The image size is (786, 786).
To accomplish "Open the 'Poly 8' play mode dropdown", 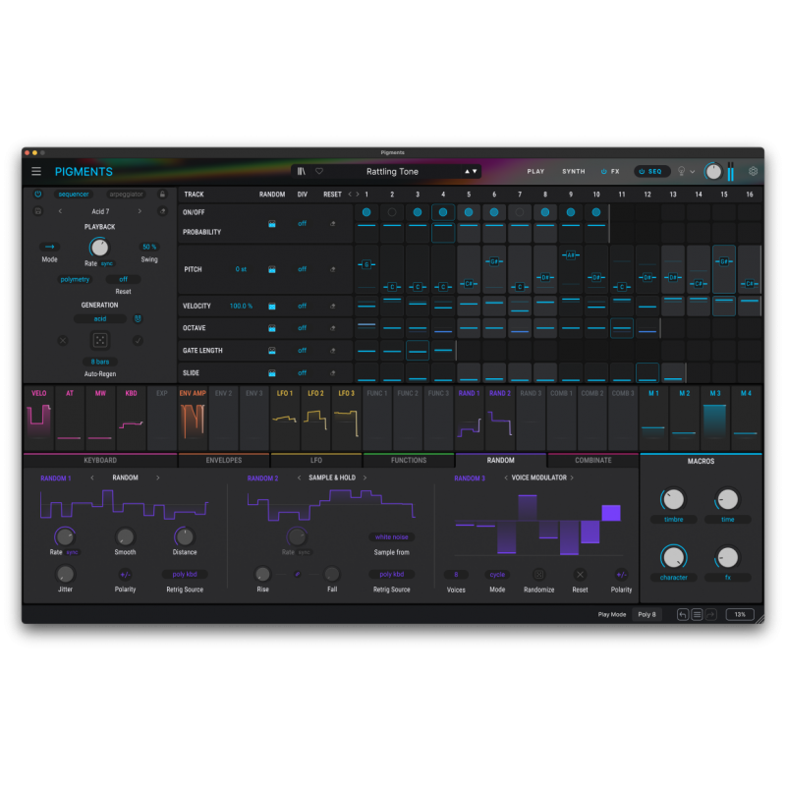I will pyautogui.click(x=646, y=613).
